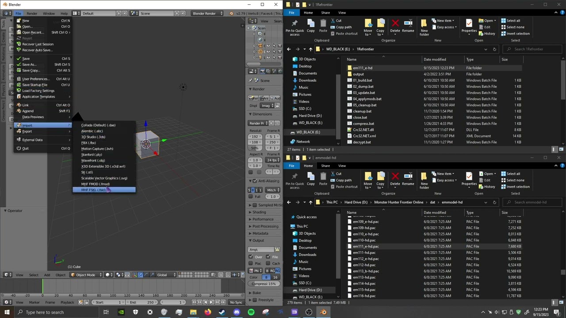Open Discord from Windows taskbar
This screenshot has height=318, width=566.
point(237,312)
